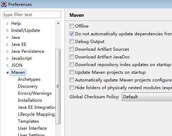Toggle Hide folders of physically nested modules
This screenshot has height=136, width=172.
point(72,88)
